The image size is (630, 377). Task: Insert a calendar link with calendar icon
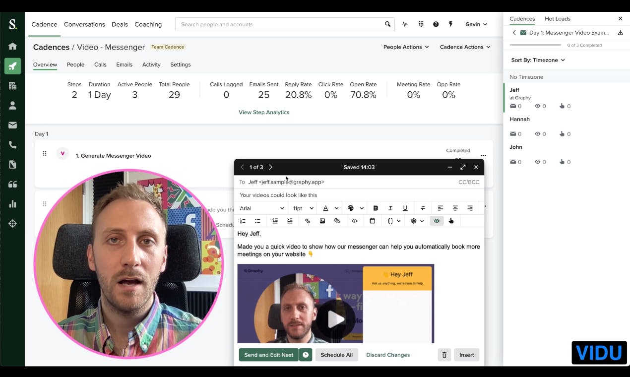tap(372, 221)
